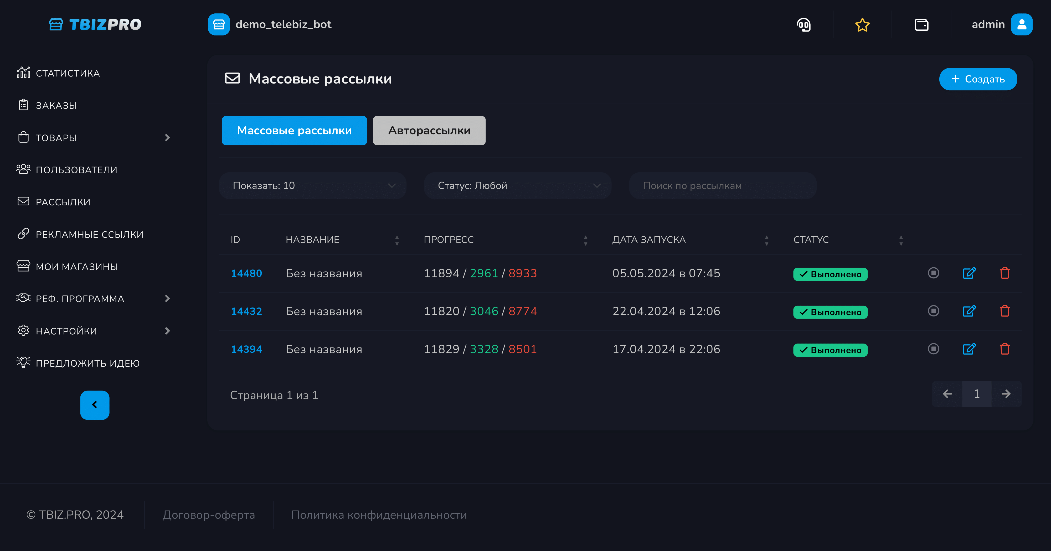Open the wallet icon in header
Image resolution: width=1051 pixels, height=551 pixels.
[x=921, y=25]
